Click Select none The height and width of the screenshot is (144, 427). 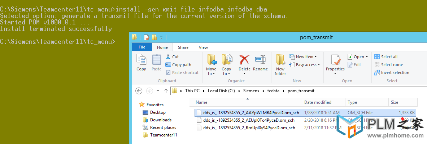[389, 65]
